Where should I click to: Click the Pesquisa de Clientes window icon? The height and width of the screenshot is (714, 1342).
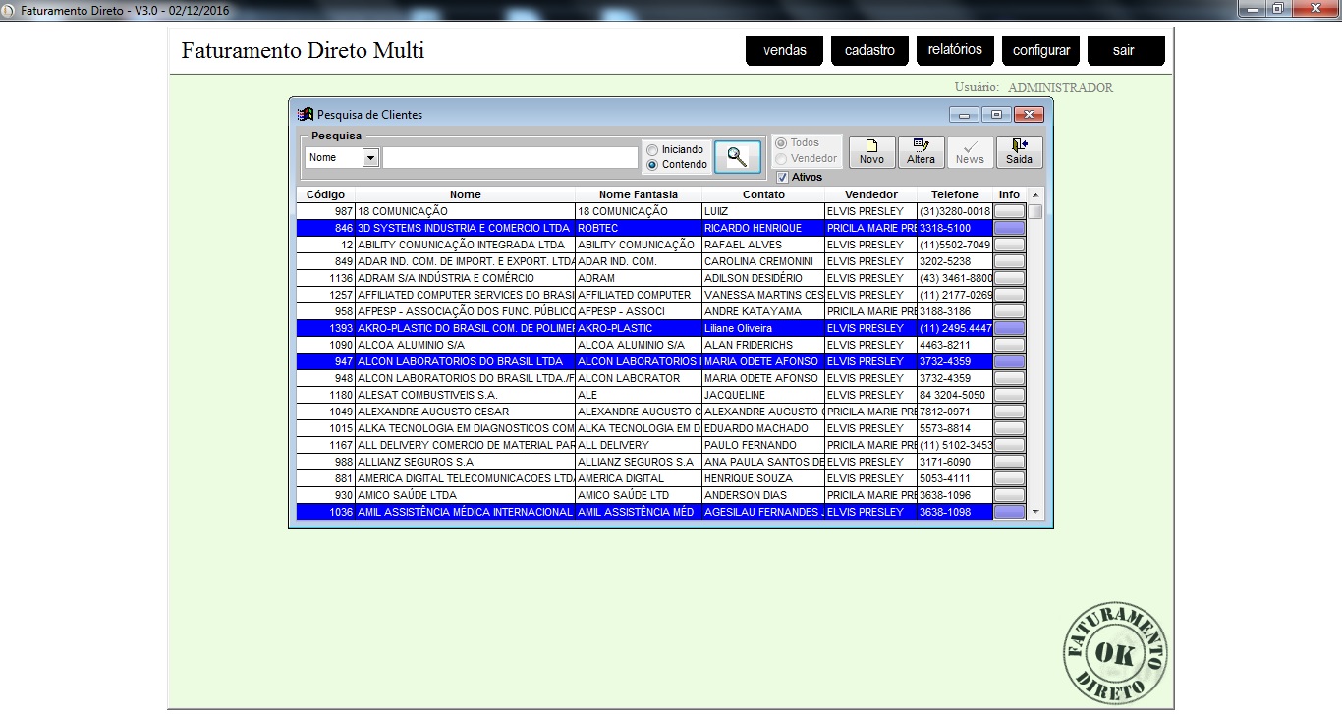[x=306, y=115]
